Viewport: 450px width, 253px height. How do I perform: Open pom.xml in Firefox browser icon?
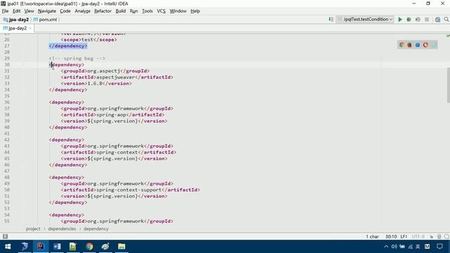(x=409, y=45)
